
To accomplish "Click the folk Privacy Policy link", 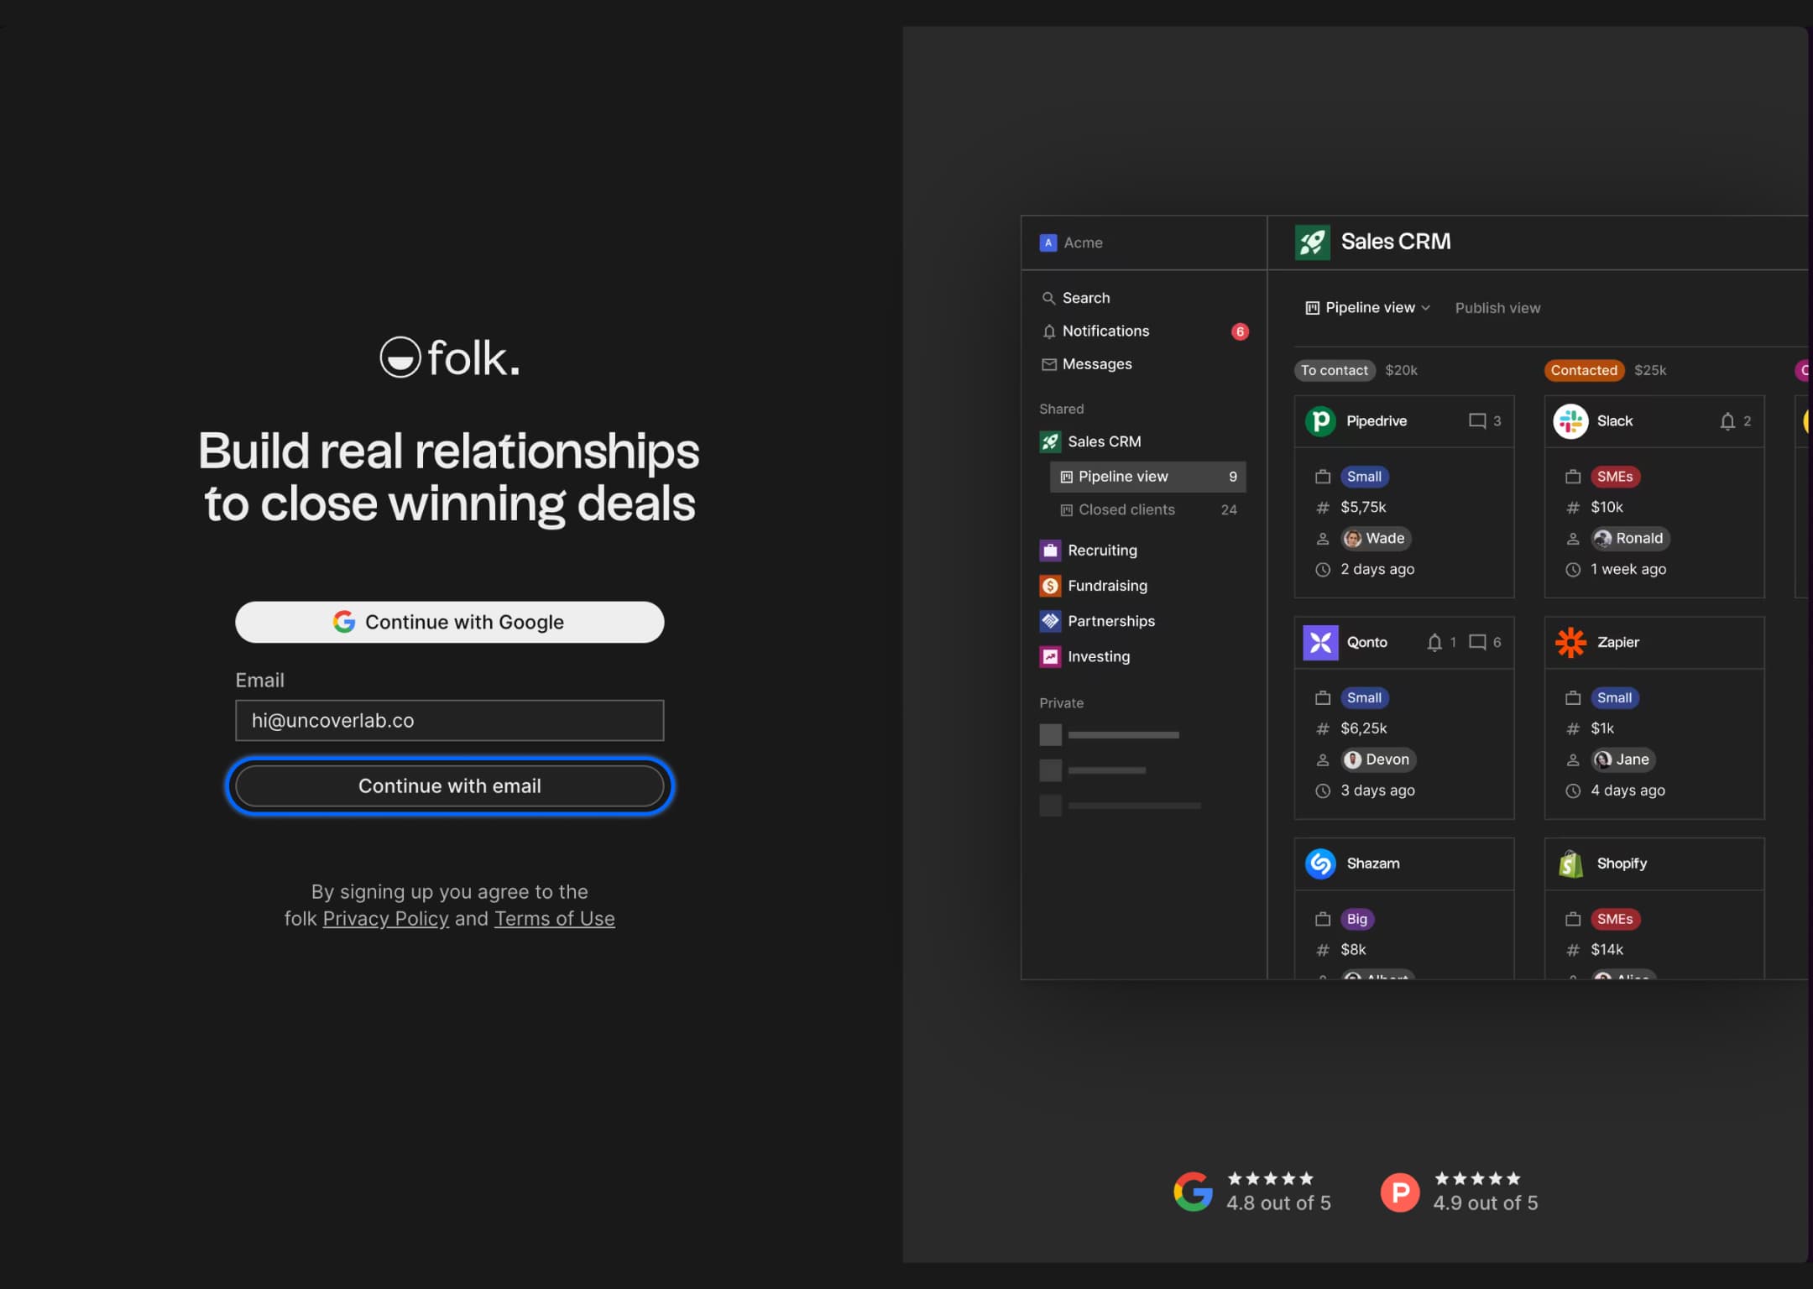I will pos(385,918).
